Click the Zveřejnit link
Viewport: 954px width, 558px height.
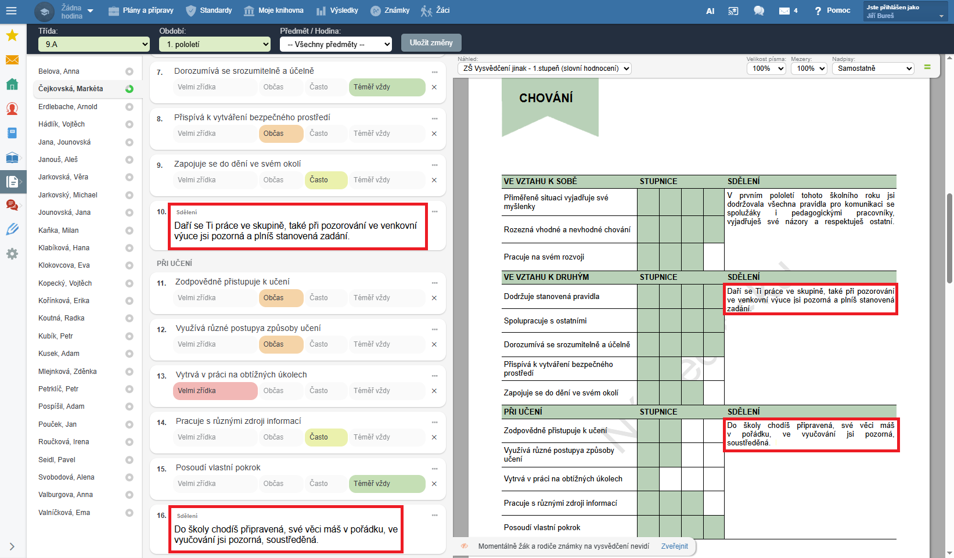pyautogui.click(x=674, y=546)
